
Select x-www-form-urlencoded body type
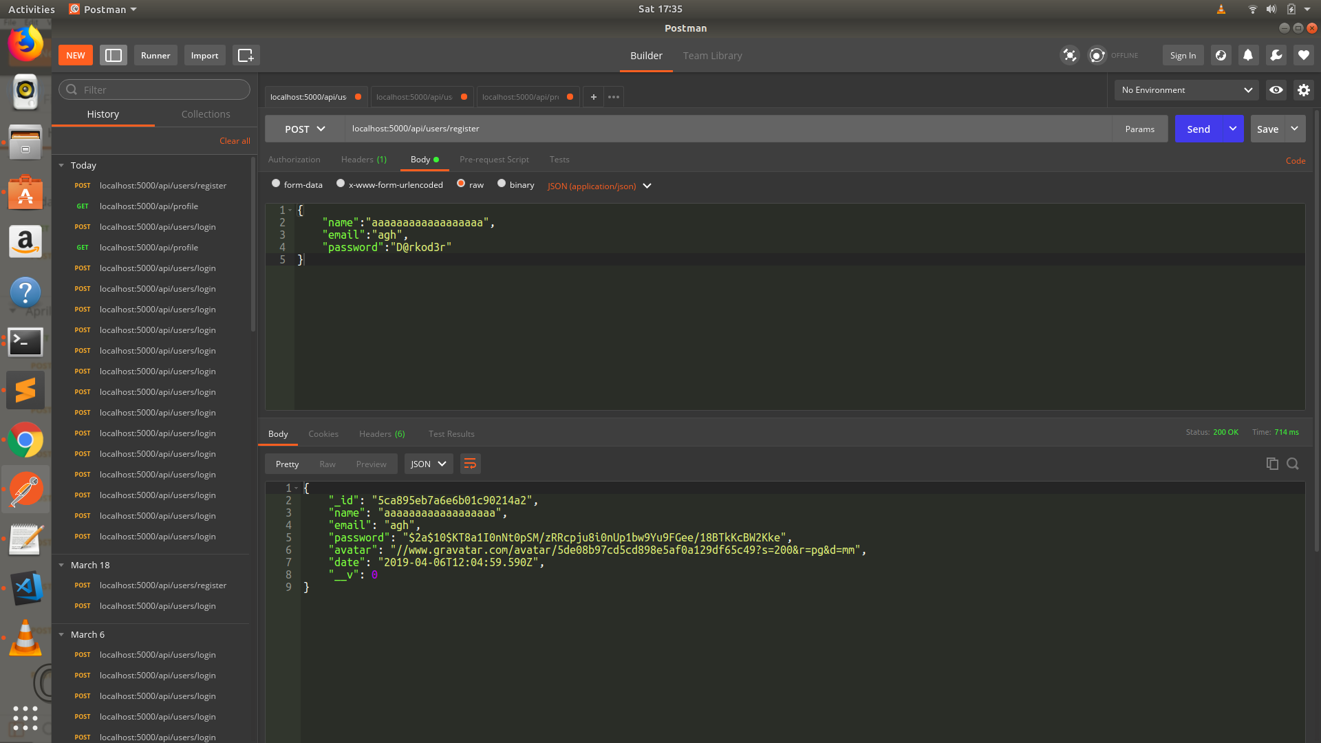pyautogui.click(x=341, y=184)
